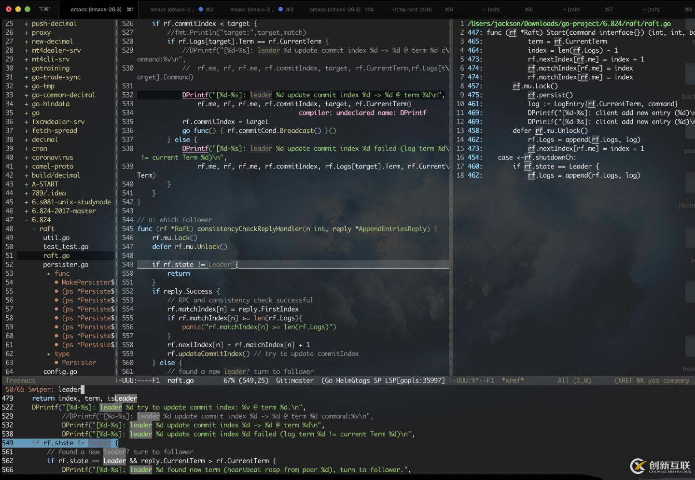Expand the 6.824-2017-master project

point(27,211)
